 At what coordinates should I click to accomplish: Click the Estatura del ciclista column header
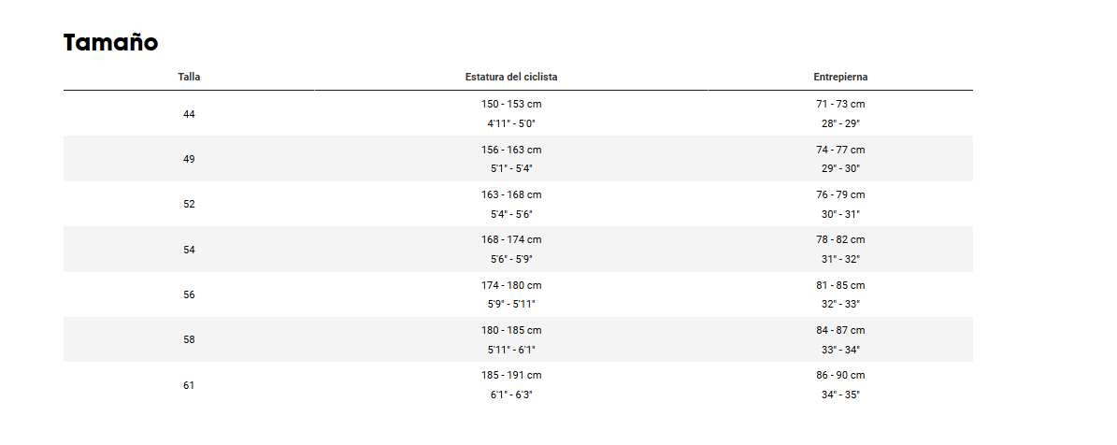510,77
